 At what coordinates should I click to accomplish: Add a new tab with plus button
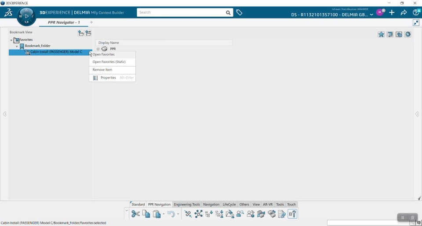[x=91, y=22]
